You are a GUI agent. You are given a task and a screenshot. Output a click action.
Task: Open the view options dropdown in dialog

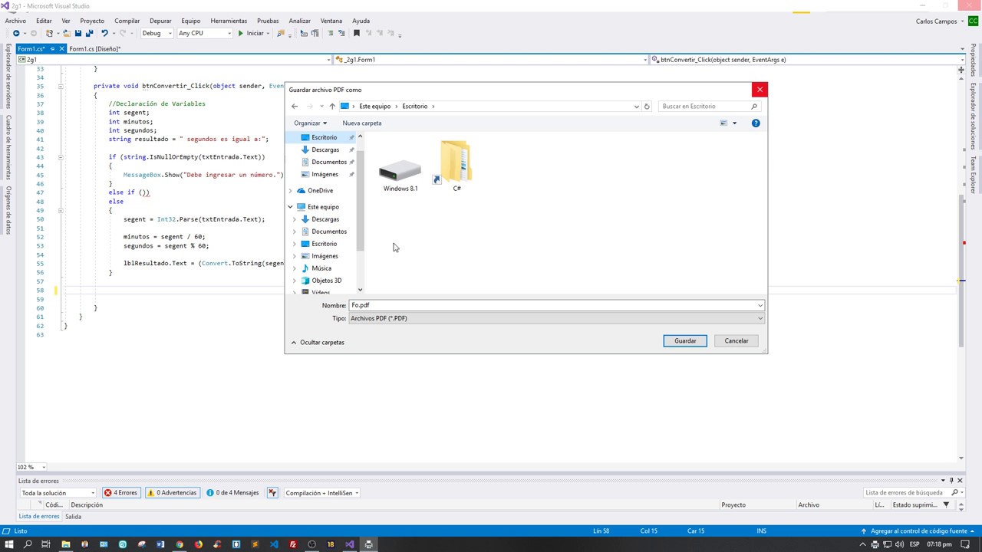734,123
